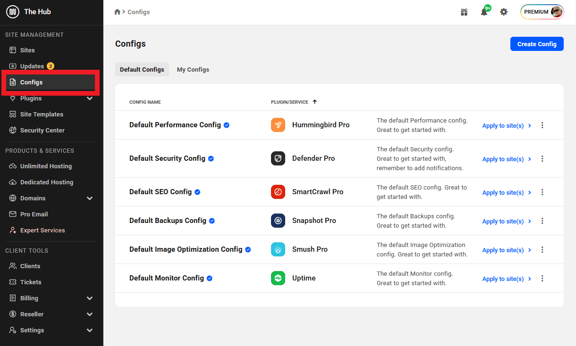Click the Hummingbird Pro plugin icon
The width and height of the screenshot is (576, 346).
pos(278,125)
